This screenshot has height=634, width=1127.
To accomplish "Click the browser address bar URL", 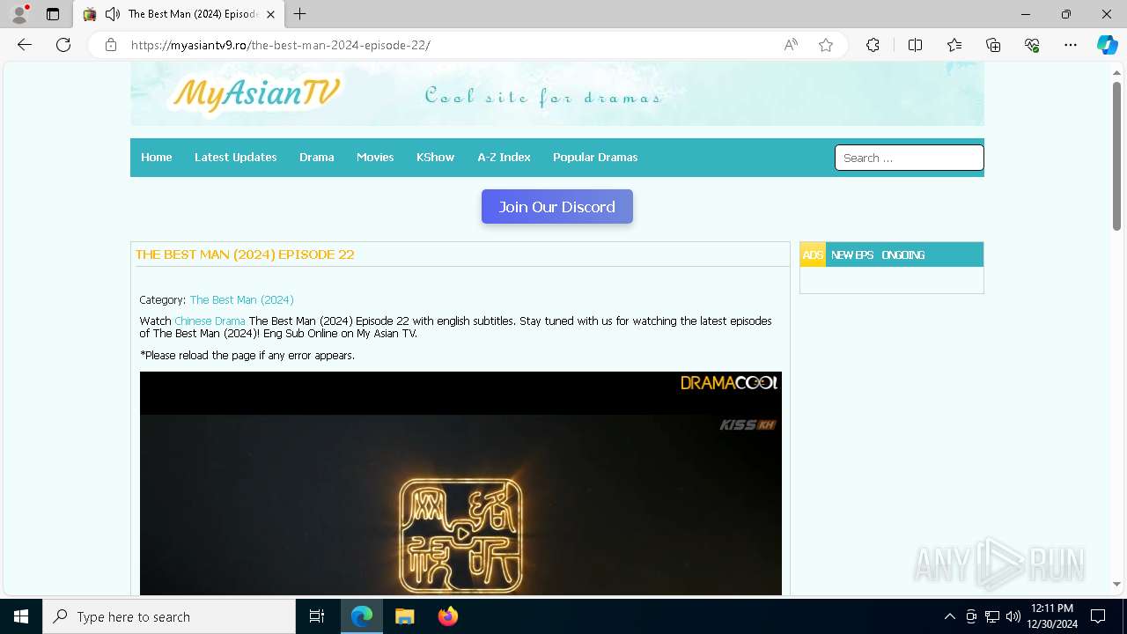I will click(281, 45).
